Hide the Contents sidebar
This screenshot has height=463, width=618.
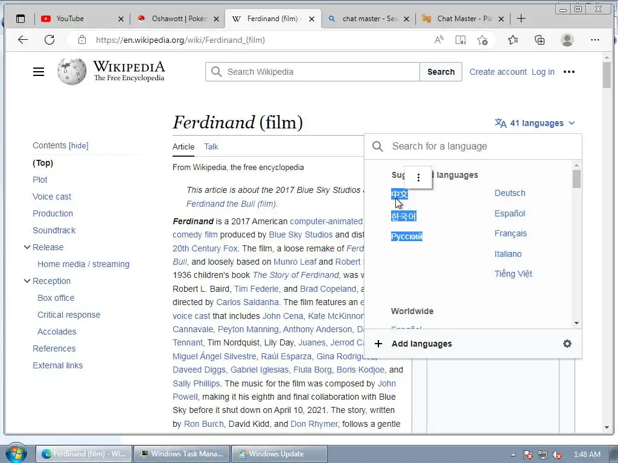click(x=78, y=146)
